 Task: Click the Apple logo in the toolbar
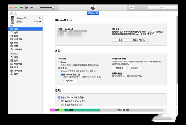pos(93,7)
